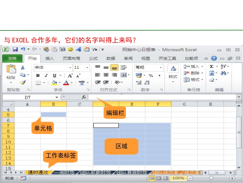The width and height of the screenshot is (243, 183).
Task: Switch to the 公式 ribbon tab
Action: click(x=93, y=59)
